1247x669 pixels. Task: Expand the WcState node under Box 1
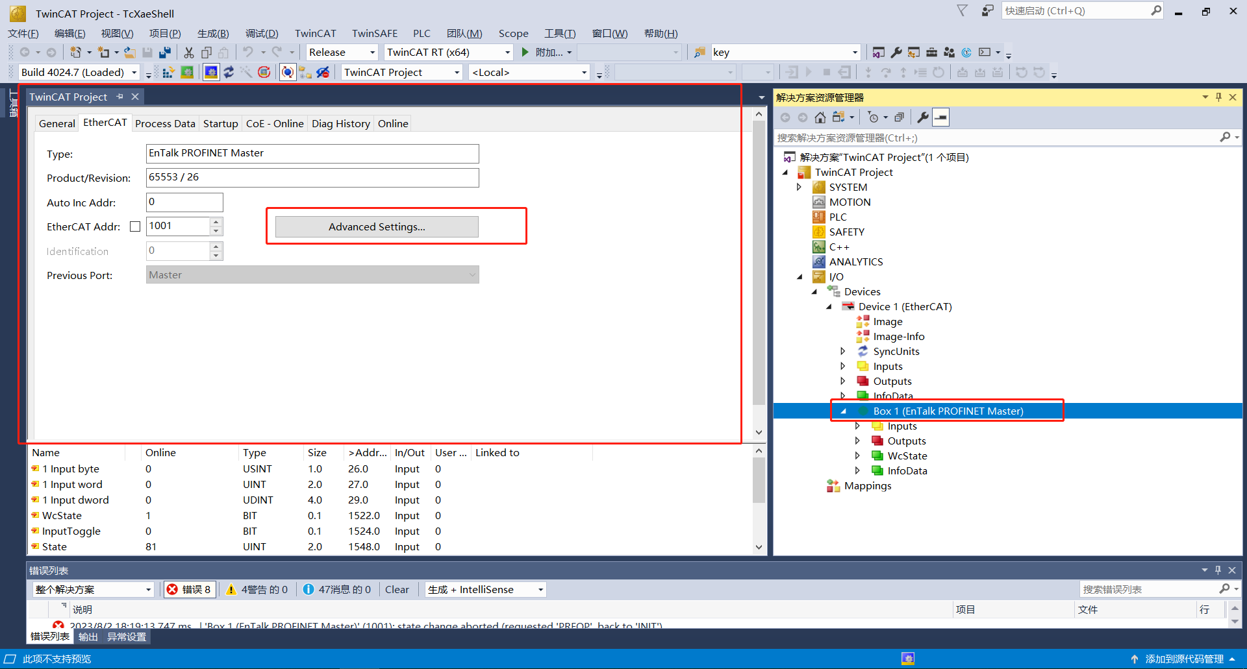click(857, 456)
